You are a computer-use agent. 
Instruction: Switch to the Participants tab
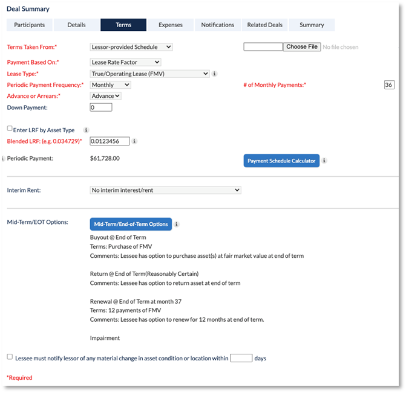[x=30, y=25]
